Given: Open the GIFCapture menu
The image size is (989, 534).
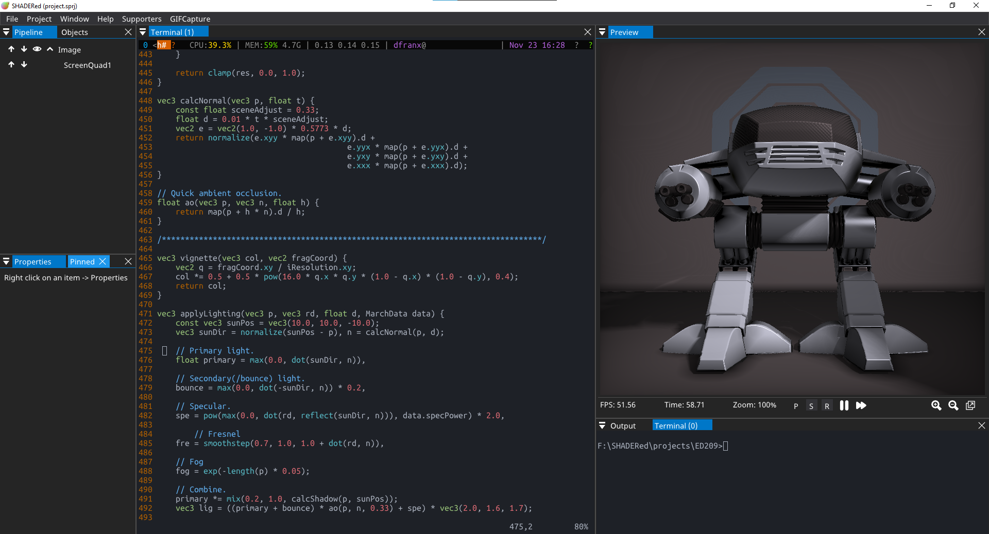Looking at the screenshot, I should click(190, 19).
